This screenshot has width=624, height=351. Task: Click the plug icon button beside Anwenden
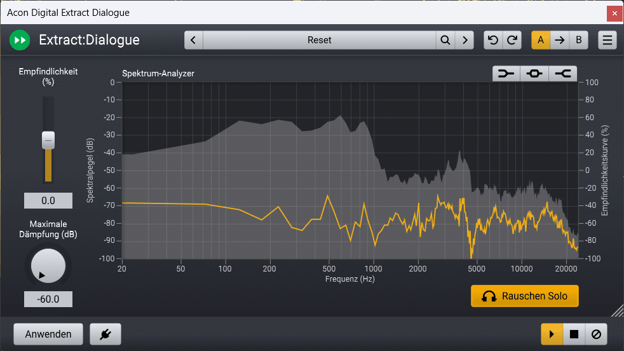pos(105,334)
